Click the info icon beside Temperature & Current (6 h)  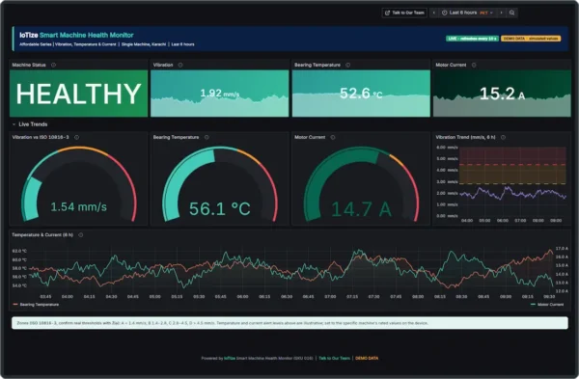click(80, 235)
